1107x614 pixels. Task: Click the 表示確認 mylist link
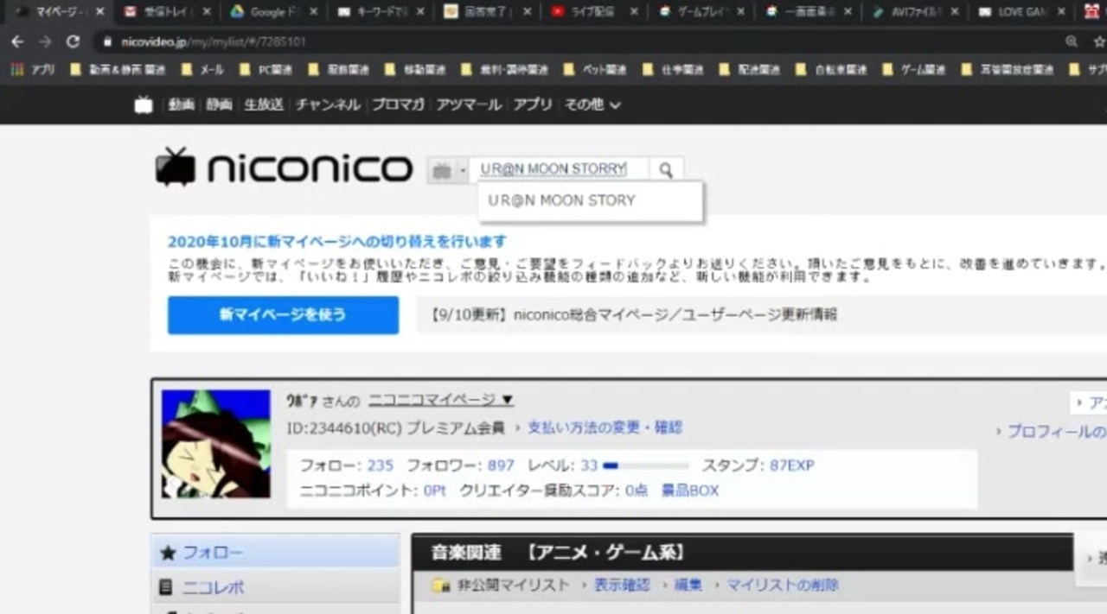[x=621, y=585]
